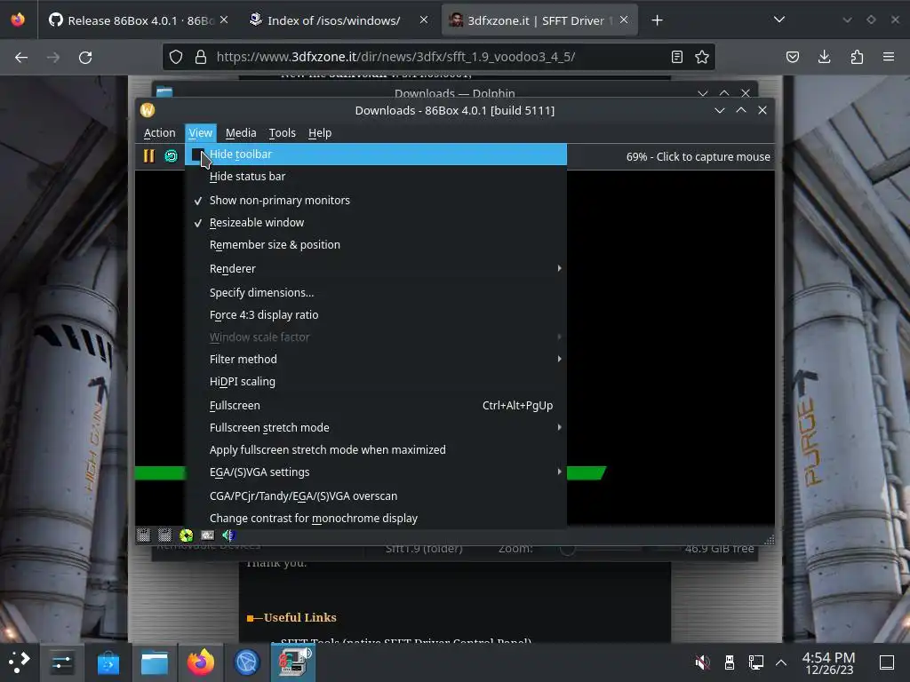910x682 pixels.
Task: Select Specify dimensions... menu entry
Action: tap(376, 293)
